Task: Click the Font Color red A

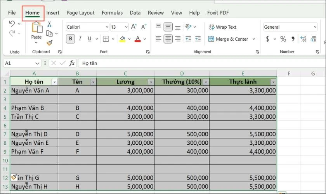Action: point(138,39)
